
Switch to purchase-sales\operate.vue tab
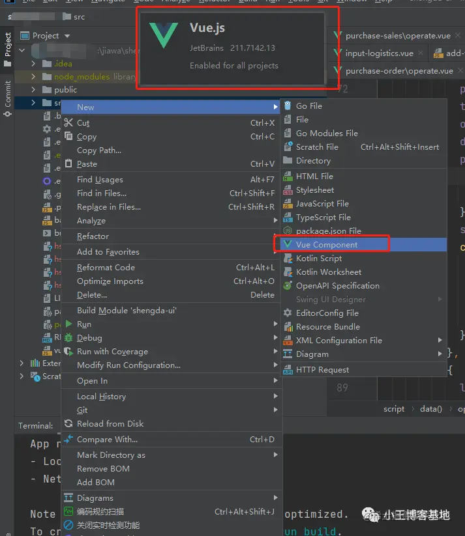pos(398,36)
